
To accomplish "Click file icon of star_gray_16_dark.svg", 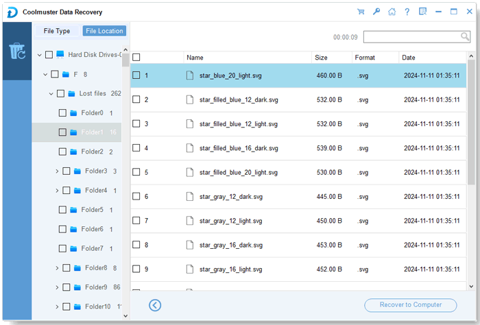I will (x=190, y=245).
